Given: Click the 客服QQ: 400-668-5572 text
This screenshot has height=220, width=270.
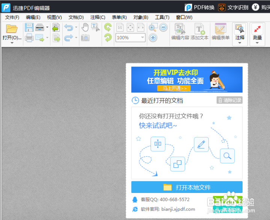Looking at the screenshot, I should pos(165,199).
